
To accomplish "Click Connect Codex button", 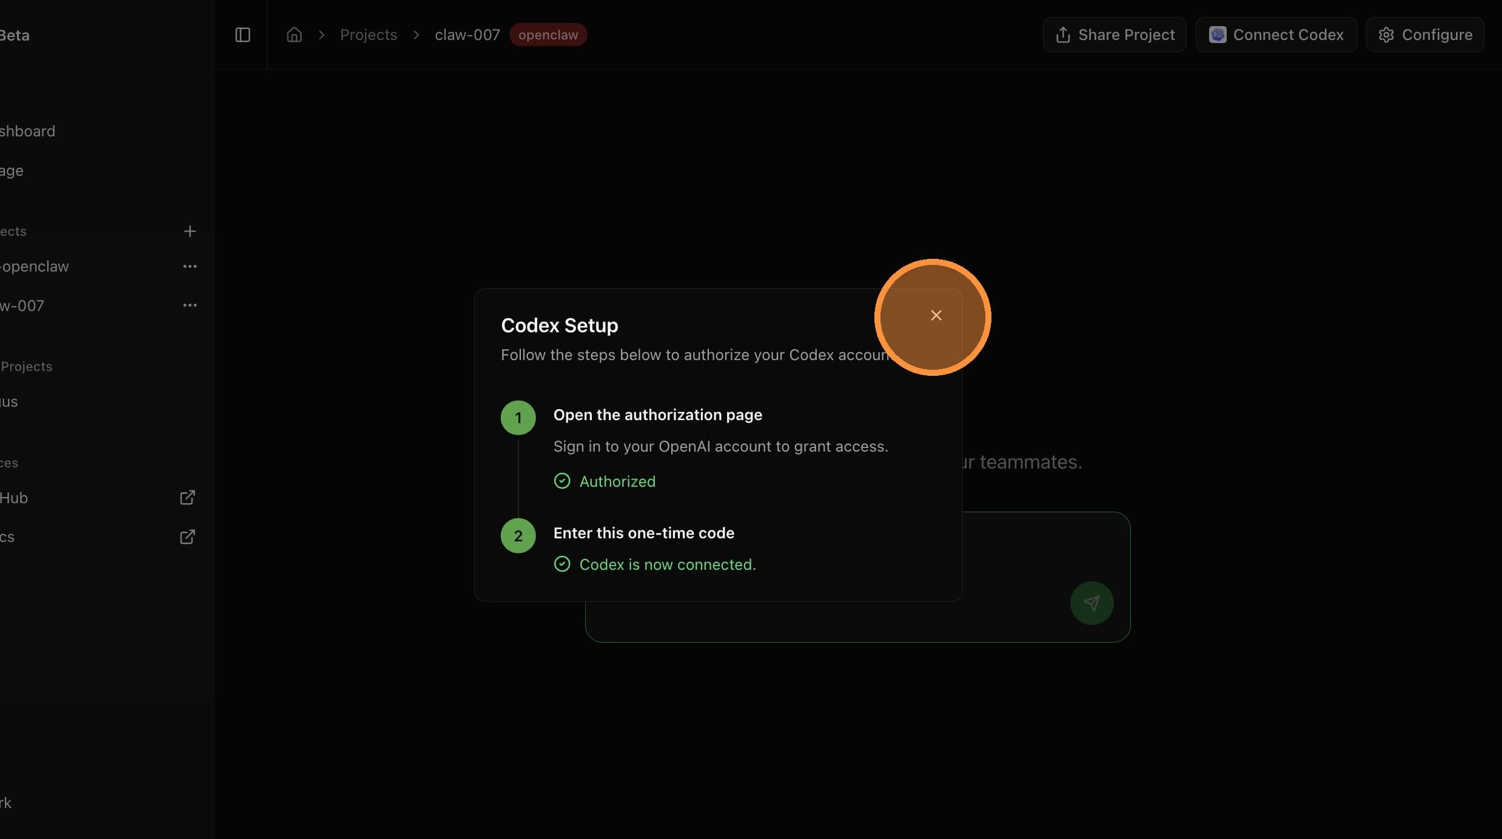I will pos(1276,35).
